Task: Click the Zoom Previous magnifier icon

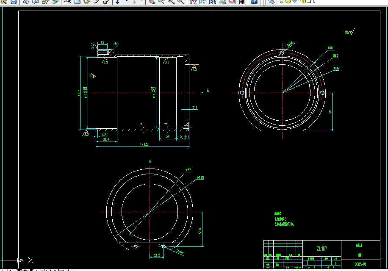Action: 180,2
